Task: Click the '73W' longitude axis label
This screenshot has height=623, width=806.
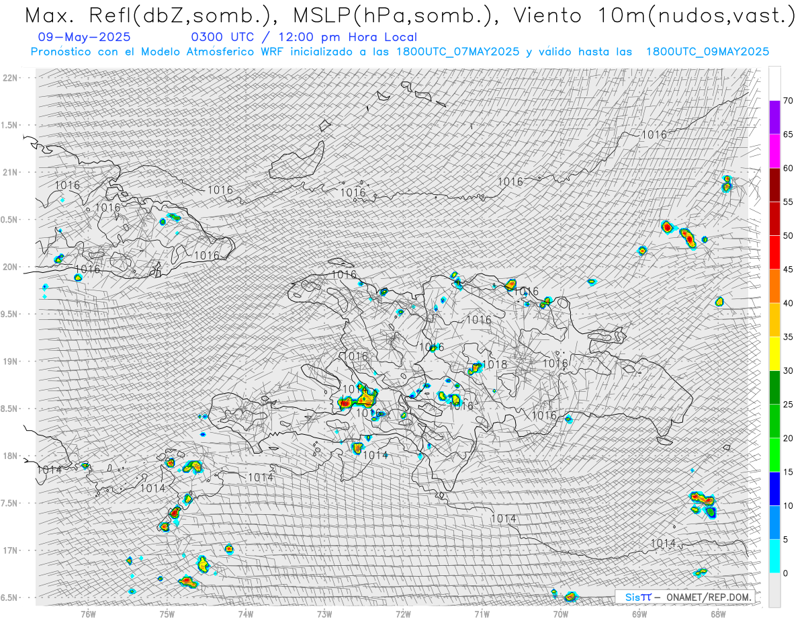Action: tap(324, 614)
